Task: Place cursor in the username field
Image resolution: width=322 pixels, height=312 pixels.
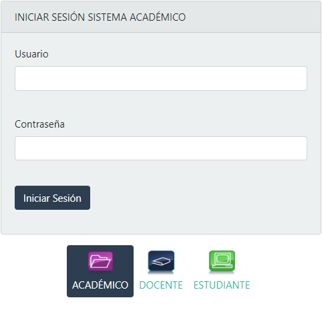Action: [161, 78]
